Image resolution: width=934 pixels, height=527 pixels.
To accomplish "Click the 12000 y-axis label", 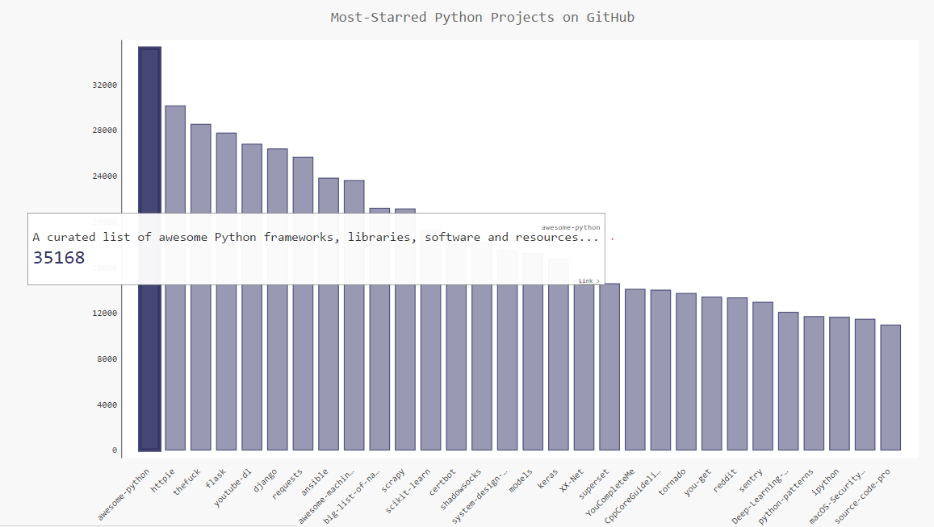I will click(105, 313).
